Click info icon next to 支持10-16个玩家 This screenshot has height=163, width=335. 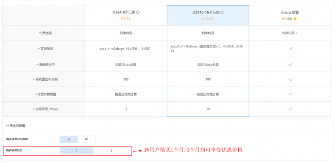click(222, 13)
